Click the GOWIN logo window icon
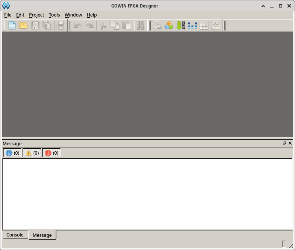The image size is (295, 250). pyautogui.click(x=6, y=6)
